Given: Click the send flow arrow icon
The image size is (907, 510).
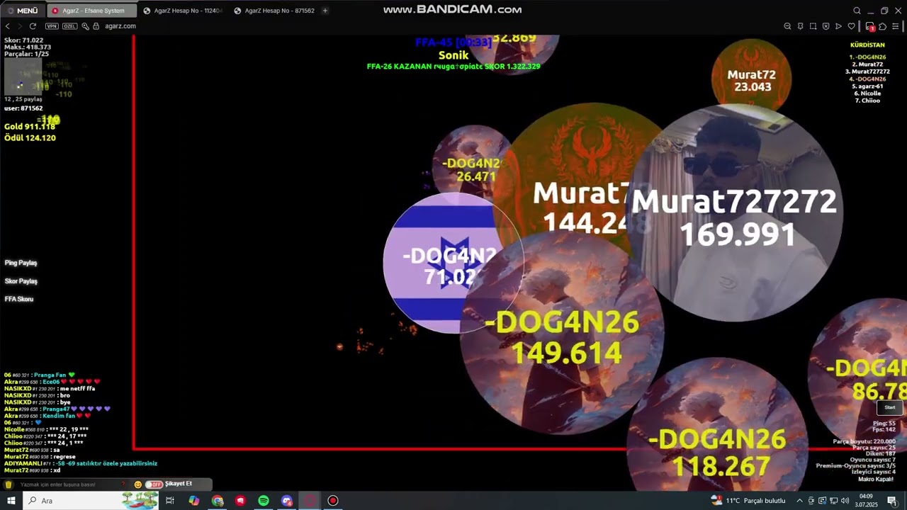Looking at the screenshot, I should 838,26.
